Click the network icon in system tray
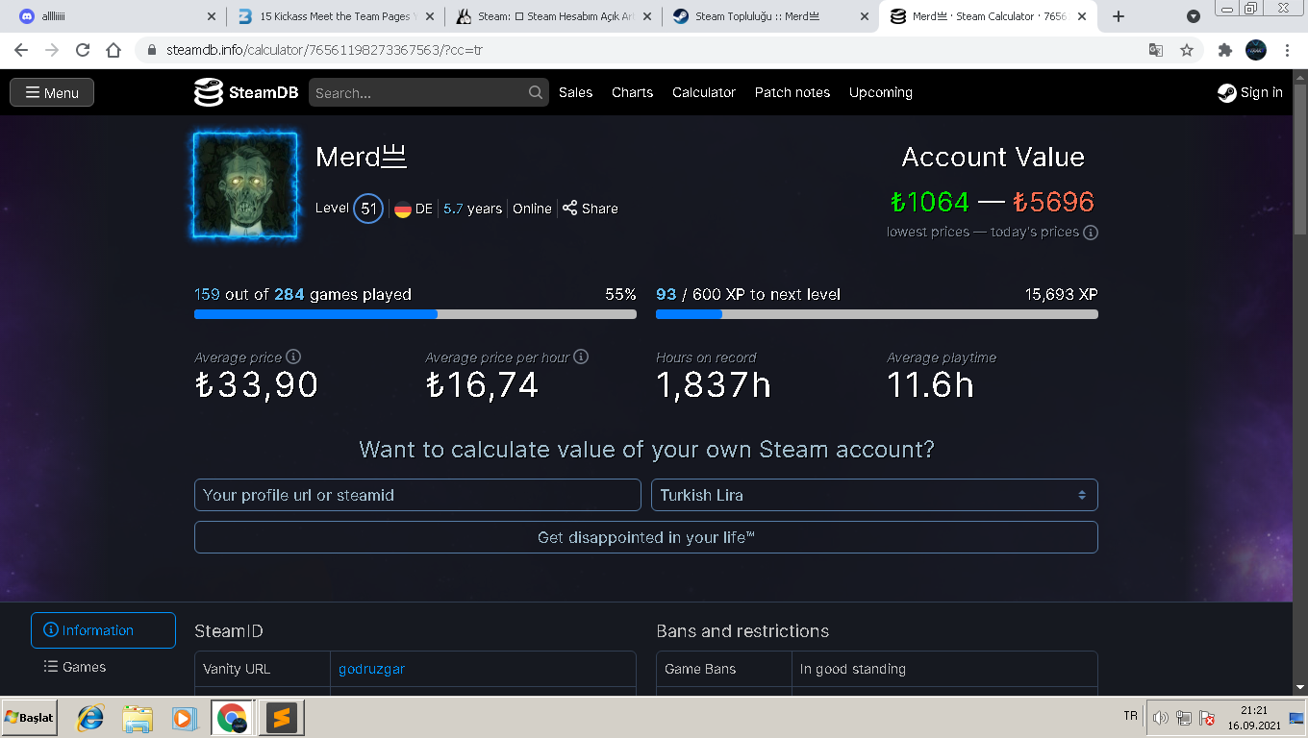1308x738 pixels. coord(1184,718)
